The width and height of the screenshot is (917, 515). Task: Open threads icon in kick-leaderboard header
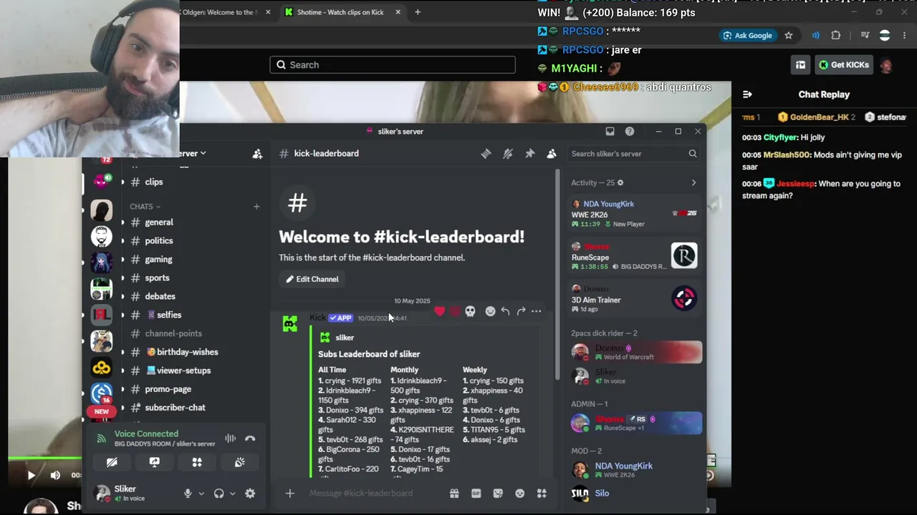pos(486,154)
